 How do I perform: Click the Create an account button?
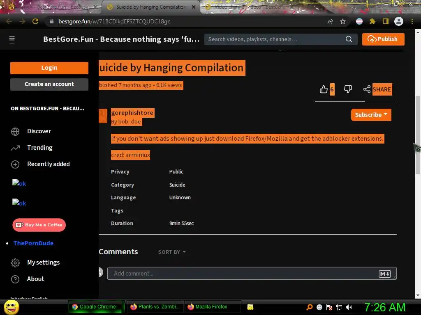(49, 84)
